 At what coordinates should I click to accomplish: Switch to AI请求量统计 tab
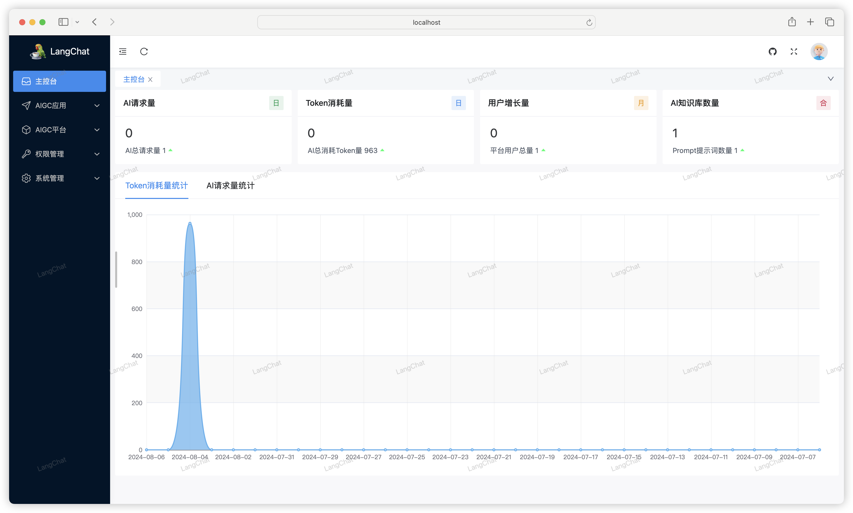(230, 186)
